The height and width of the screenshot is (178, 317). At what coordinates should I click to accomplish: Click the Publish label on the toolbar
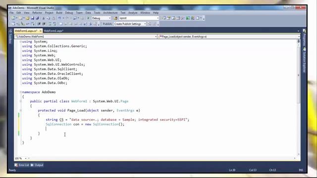(107, 24)
